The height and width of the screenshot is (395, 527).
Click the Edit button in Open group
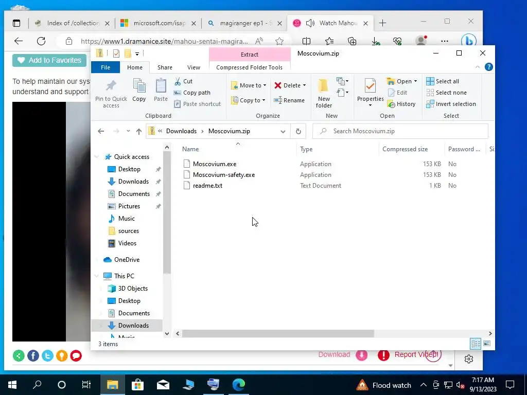coord(397,93)
